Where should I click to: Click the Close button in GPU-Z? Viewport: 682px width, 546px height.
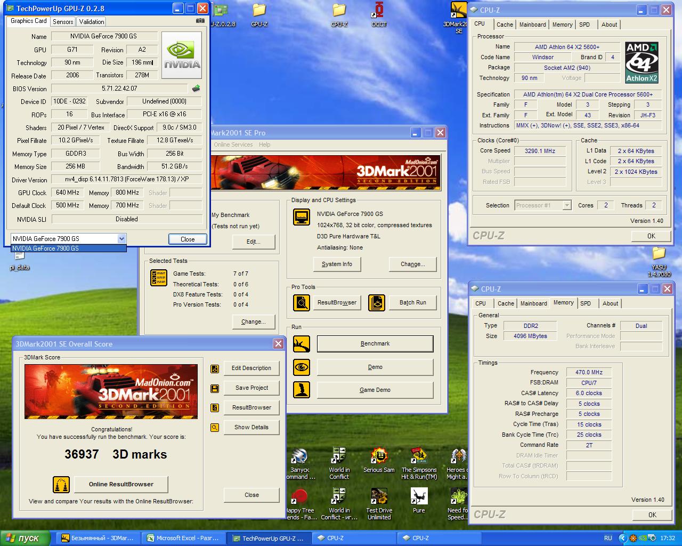(x=188, y=239)
